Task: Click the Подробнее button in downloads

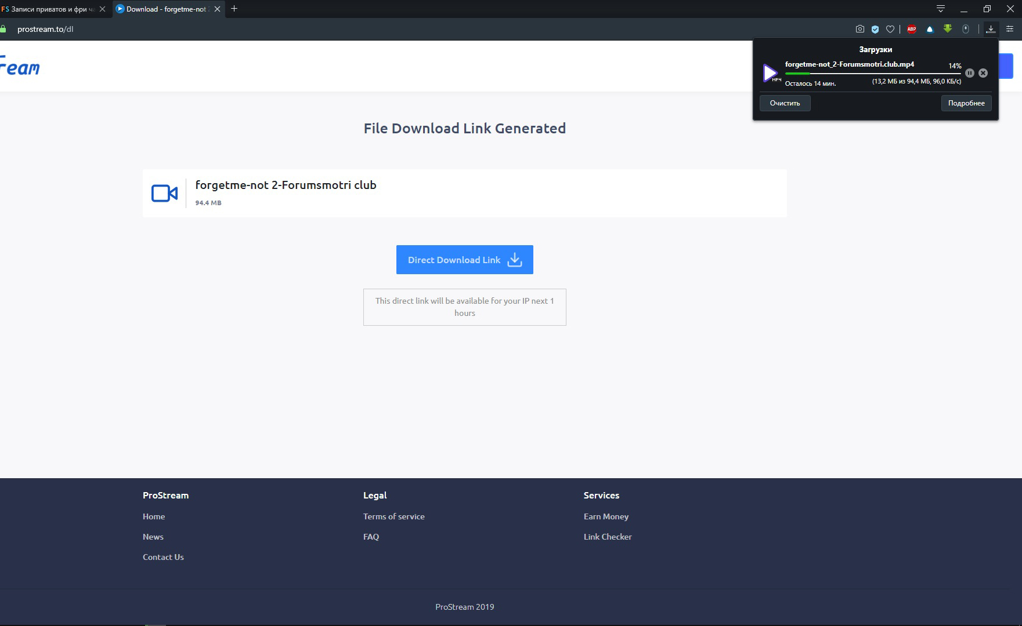Action: click(x=966, y=103)
